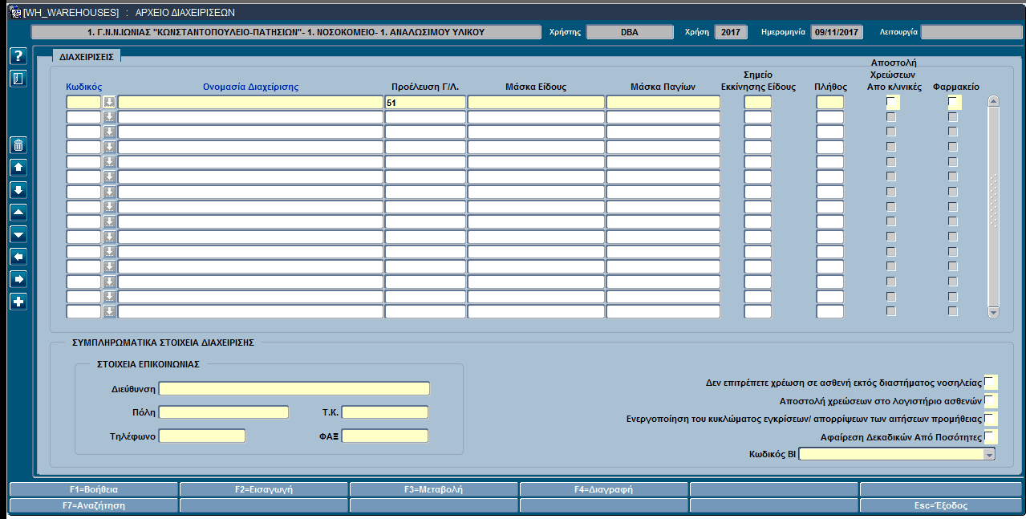Click F3=Μεταβολή button
Screen dimensions: 1026x519
434,489
